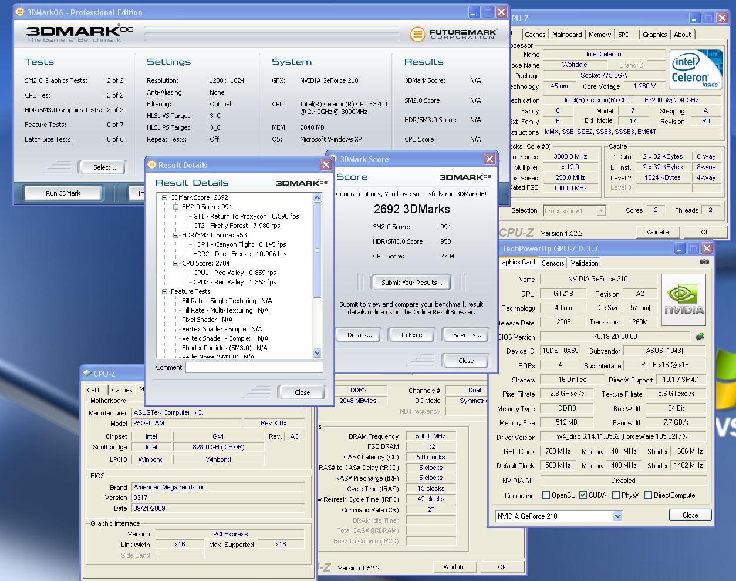Click Submit Your Results button
This screenshot has height=581, width=736.
point(412,283)
